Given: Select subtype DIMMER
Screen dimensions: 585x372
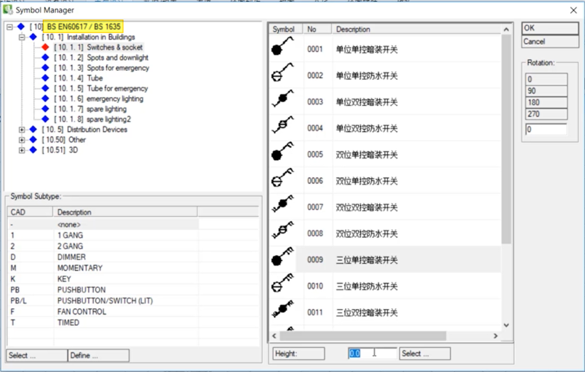Looking at the screenshot, I should pyautogui.click(x=103, y=257).
